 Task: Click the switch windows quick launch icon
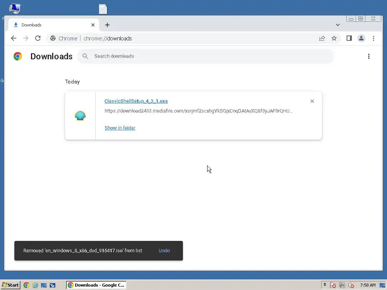click(52, 285)
